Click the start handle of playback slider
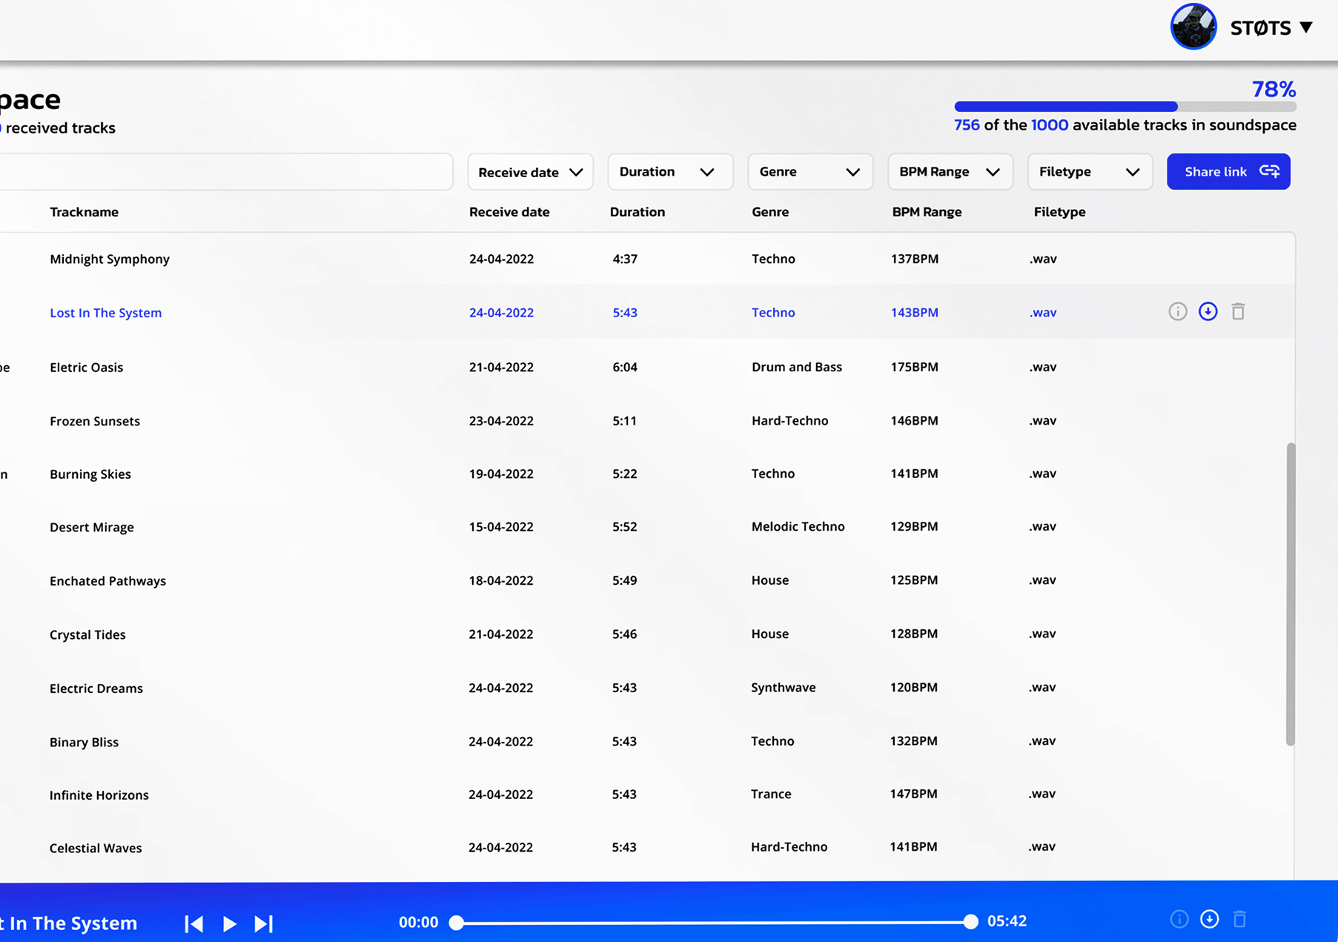This screenshot has width=1338, height=942. tap(457, 923)
